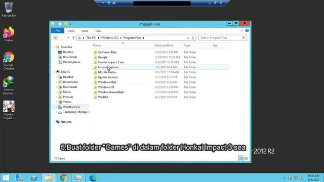Viewport: 324px width, 182px height.
Task: Select the Google folder
Action: click(102, 57)
